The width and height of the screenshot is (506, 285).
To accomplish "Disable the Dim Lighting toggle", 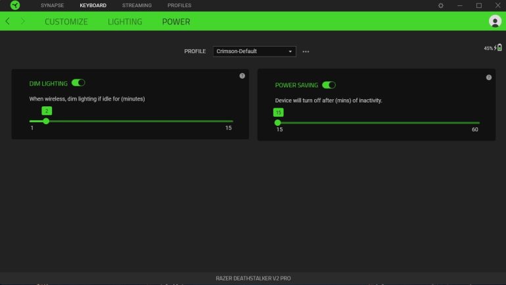I will 78,83.
